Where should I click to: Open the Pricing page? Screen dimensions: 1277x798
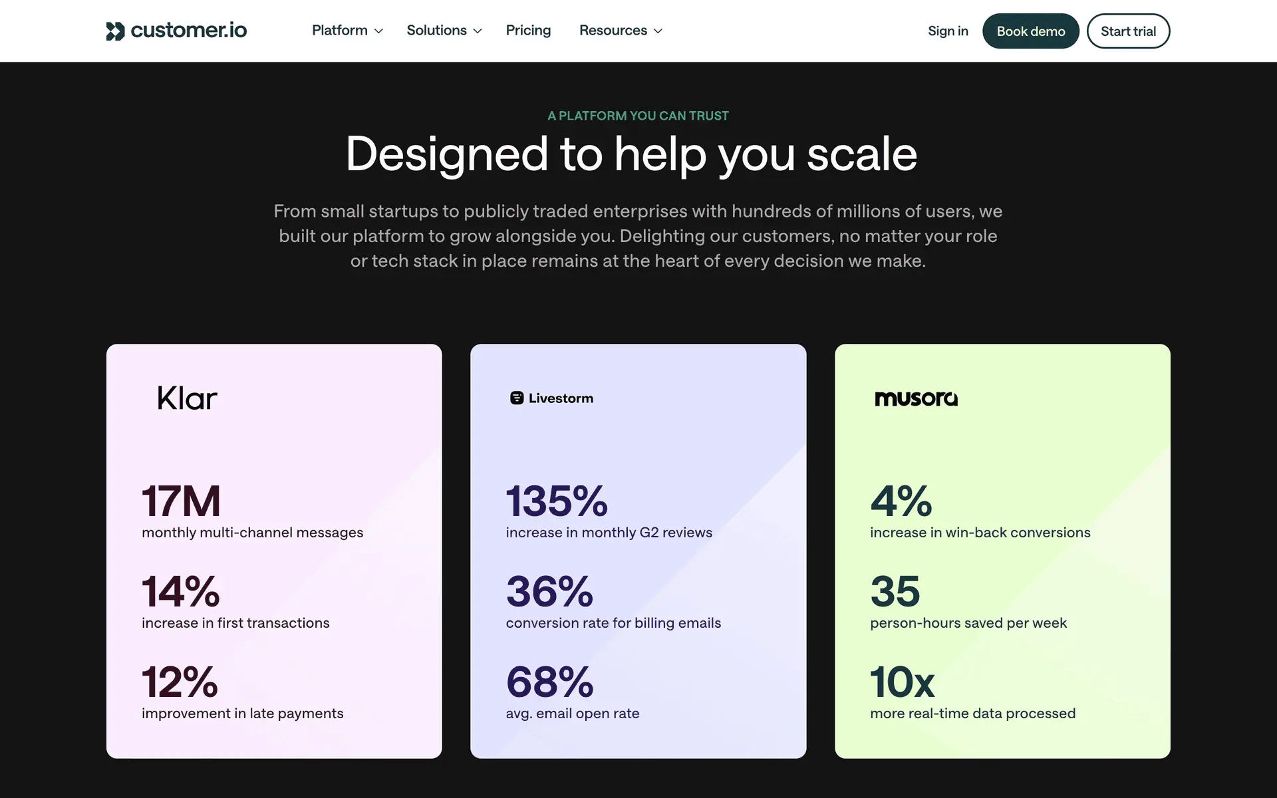(528, 31)
